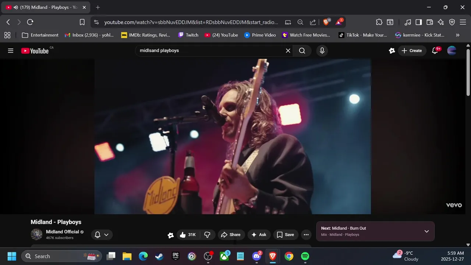Open Windows Start menu

[x=12, y=256]
